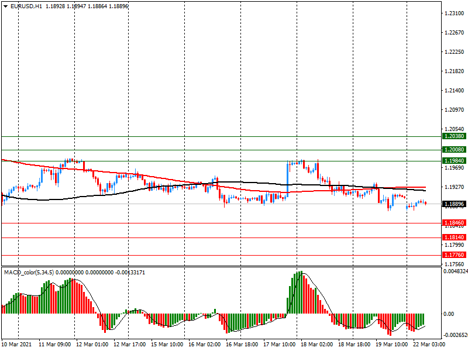
Task: Select the red 1.18140 support level label
Action: [454, 238]
